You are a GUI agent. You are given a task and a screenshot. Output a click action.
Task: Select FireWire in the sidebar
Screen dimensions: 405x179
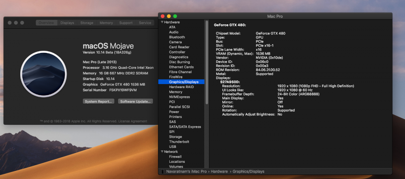tap(176, 77)
